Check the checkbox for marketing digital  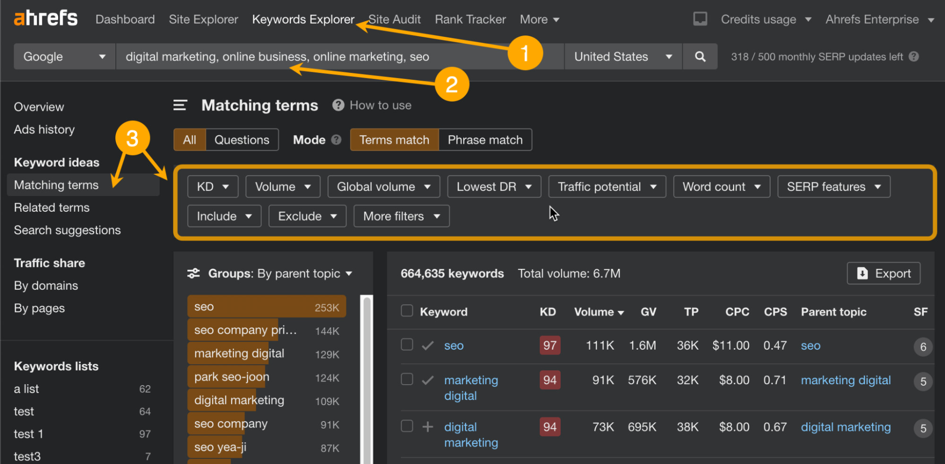(x=407, y=379)
